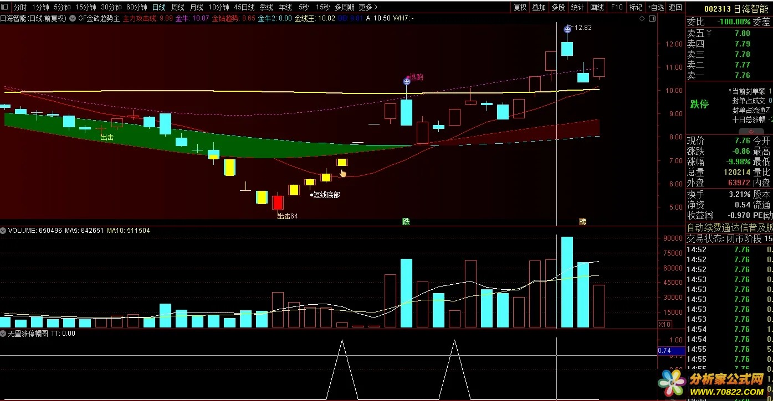Click the 总量 value 120214

click(737, 172)
